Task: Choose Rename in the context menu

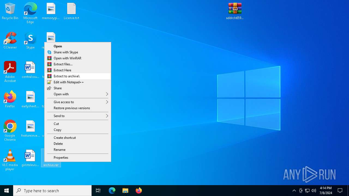Action: point(78,150)
